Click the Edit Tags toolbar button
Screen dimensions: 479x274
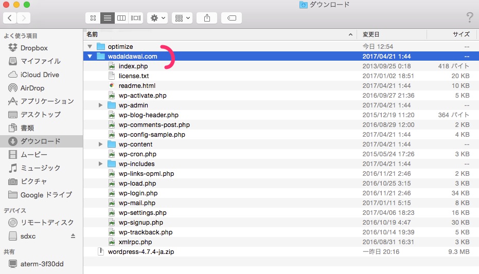tap(232, 18)
